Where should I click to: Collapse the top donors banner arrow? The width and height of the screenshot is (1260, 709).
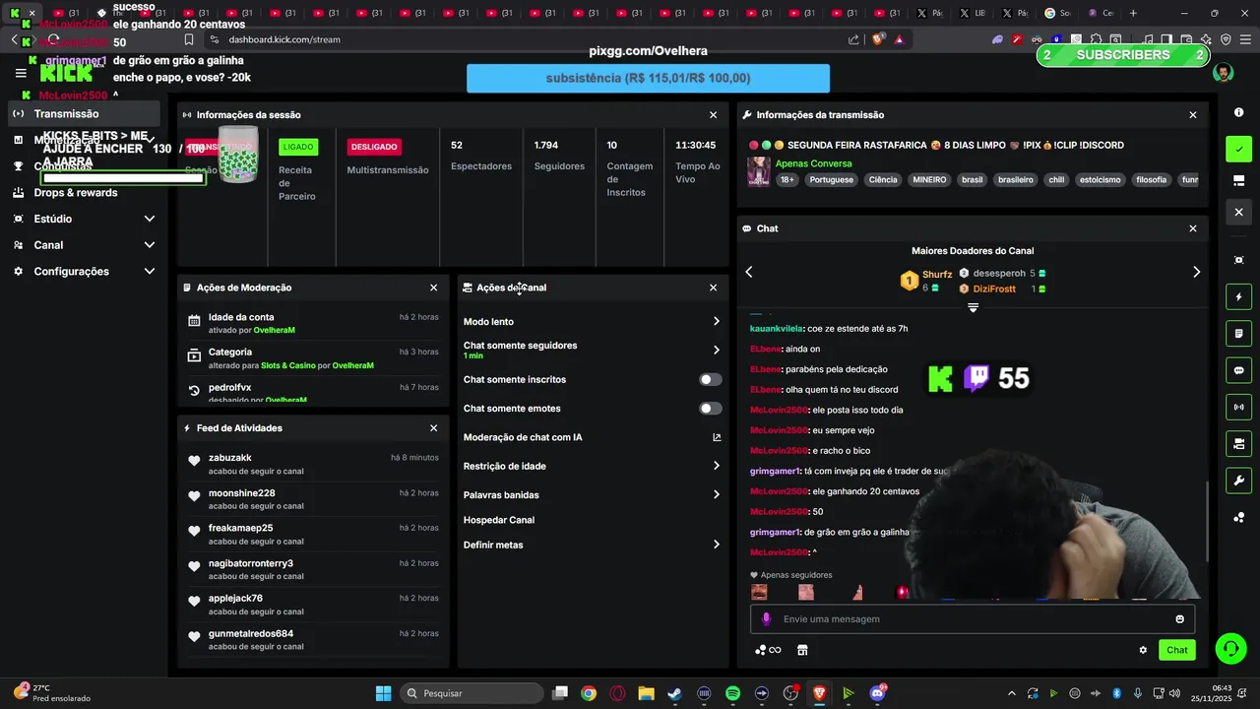click(973, 308)
